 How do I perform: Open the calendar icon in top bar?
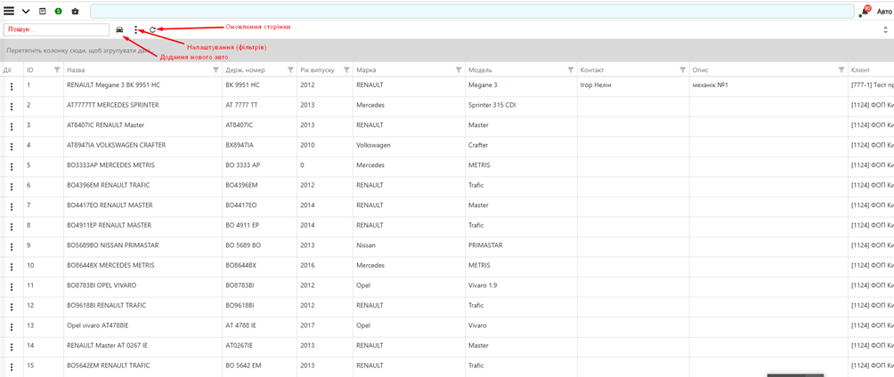pos(42,11)
